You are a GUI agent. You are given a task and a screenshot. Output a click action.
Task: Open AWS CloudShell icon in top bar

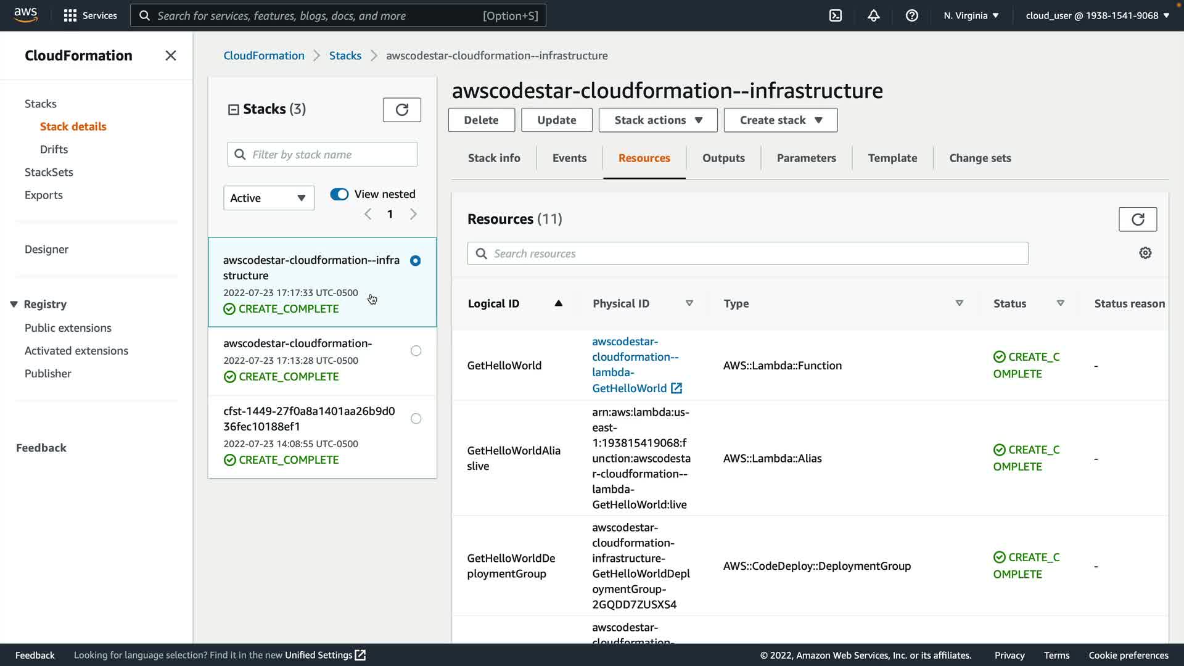tap(835, 15)
